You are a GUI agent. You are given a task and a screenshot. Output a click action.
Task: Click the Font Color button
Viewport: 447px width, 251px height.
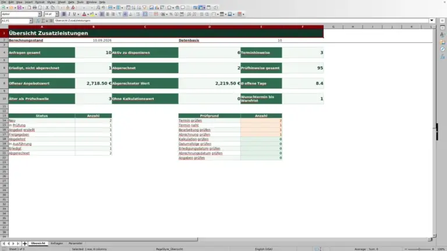click(x=84, y=14)
